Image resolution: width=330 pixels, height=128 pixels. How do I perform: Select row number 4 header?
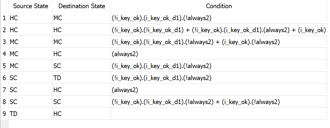tap(4, 54)
